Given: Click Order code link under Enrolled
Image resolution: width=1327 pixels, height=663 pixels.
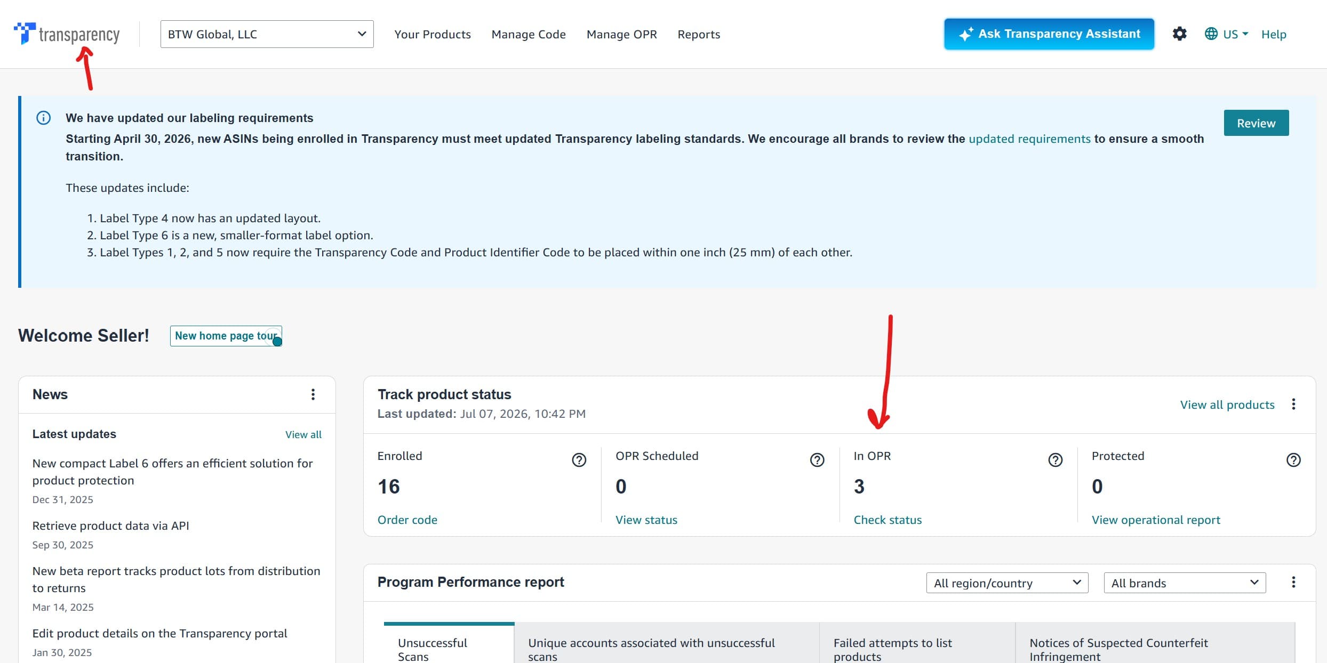Looking at the screenshot, I should point(407,520).
